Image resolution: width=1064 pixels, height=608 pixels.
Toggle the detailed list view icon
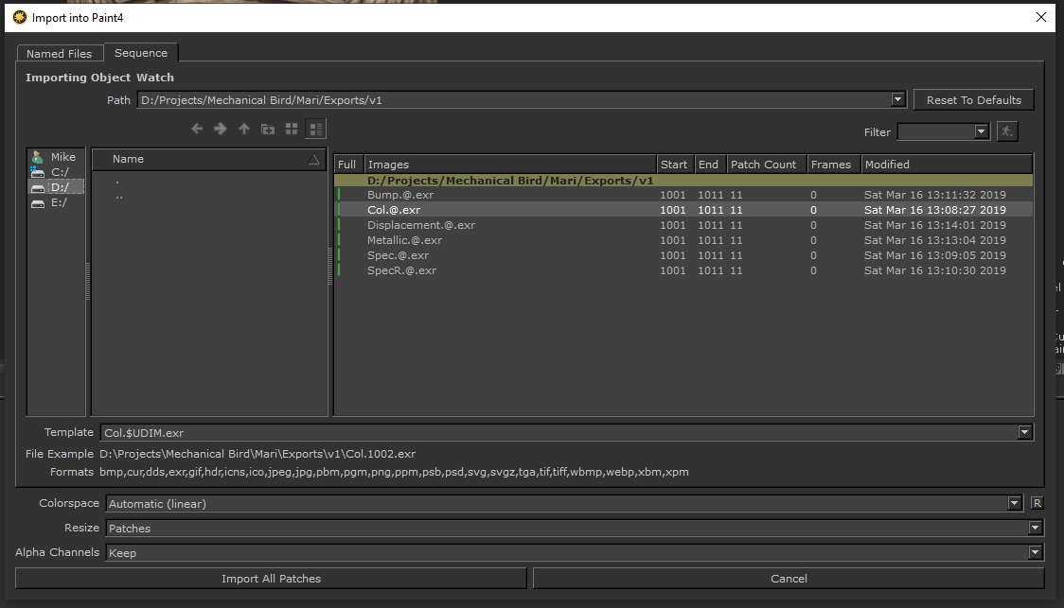tap(316, 129)
